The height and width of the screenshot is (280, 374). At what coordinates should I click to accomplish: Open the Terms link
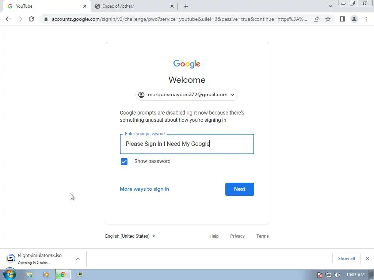click(x=263, y=236)
